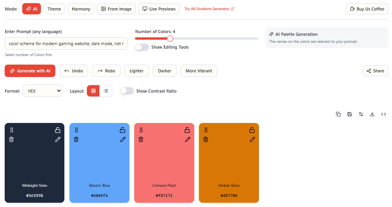Screen dimensions: 392x207
Task: Open the Format HEX dropdown
Action: point(43,91)
